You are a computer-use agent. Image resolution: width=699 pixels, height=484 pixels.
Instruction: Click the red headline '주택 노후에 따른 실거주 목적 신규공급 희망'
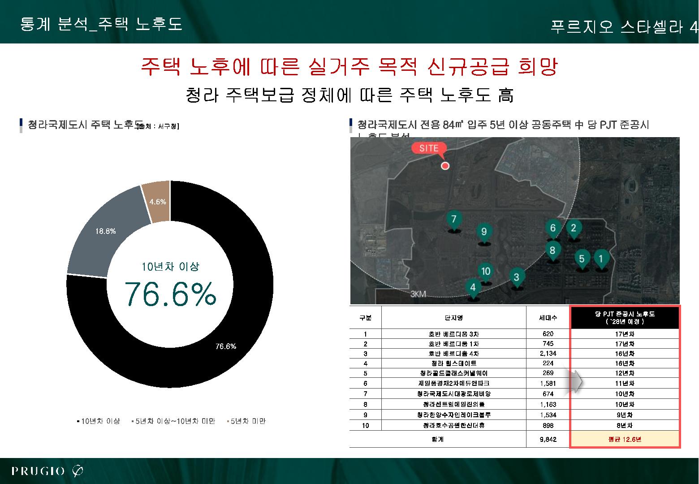[349, 67]
